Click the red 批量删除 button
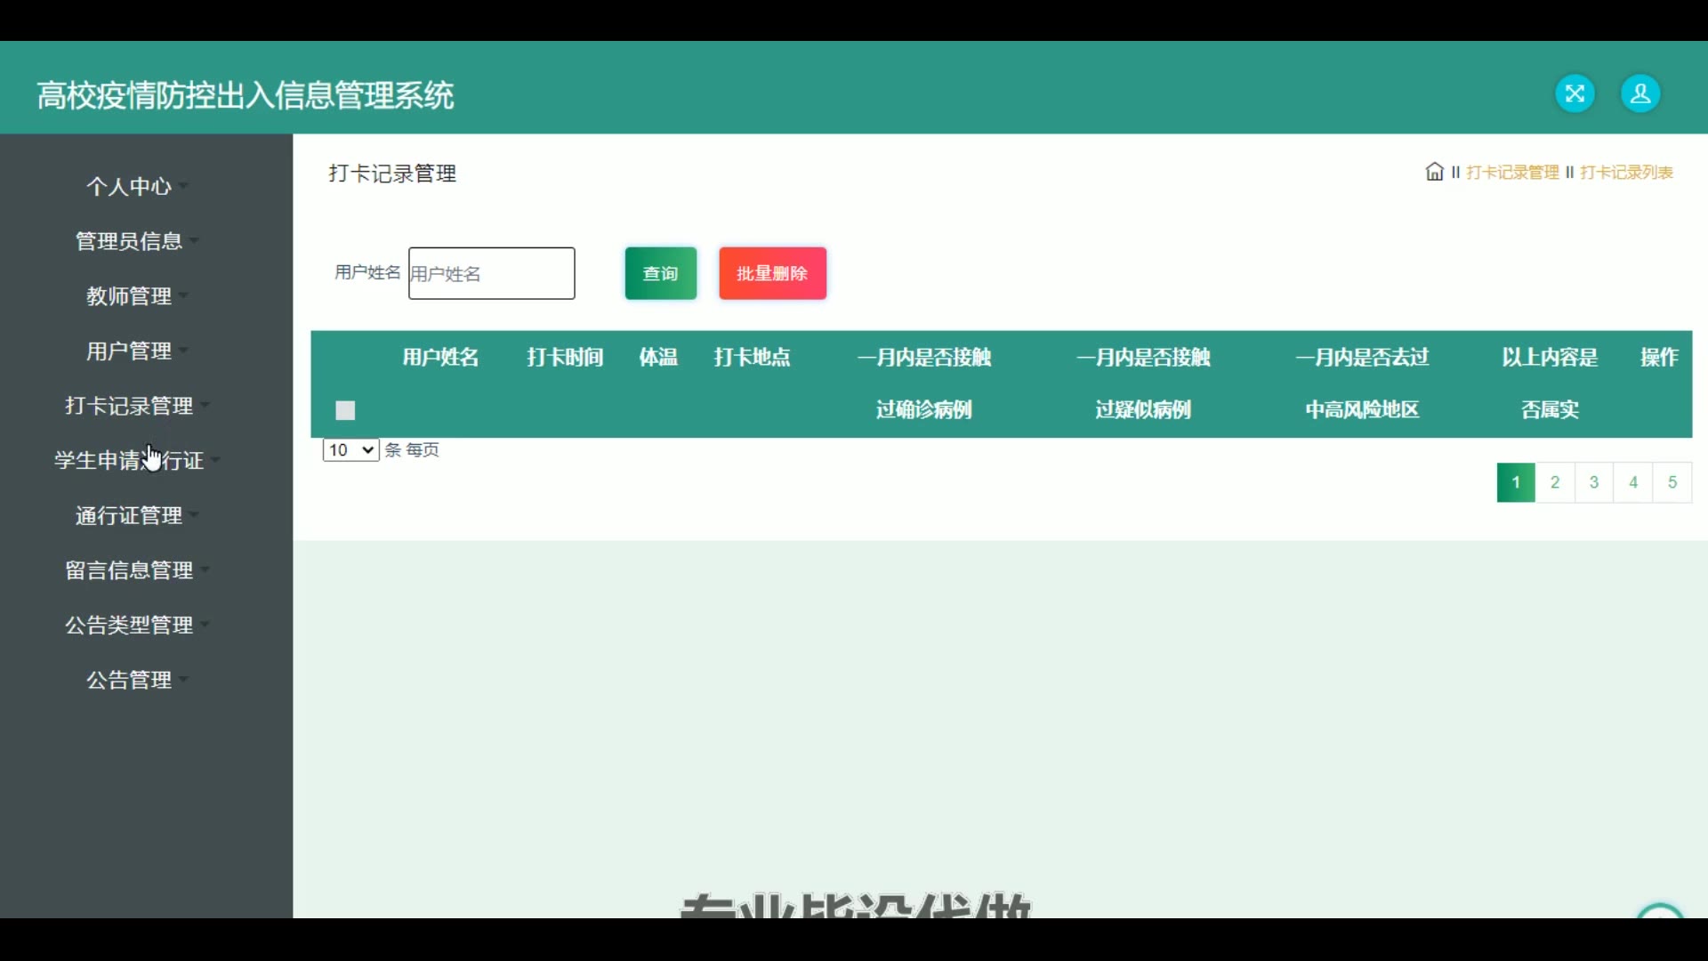The height and width of the screenshot is (961, 1708). pos(772,273)
